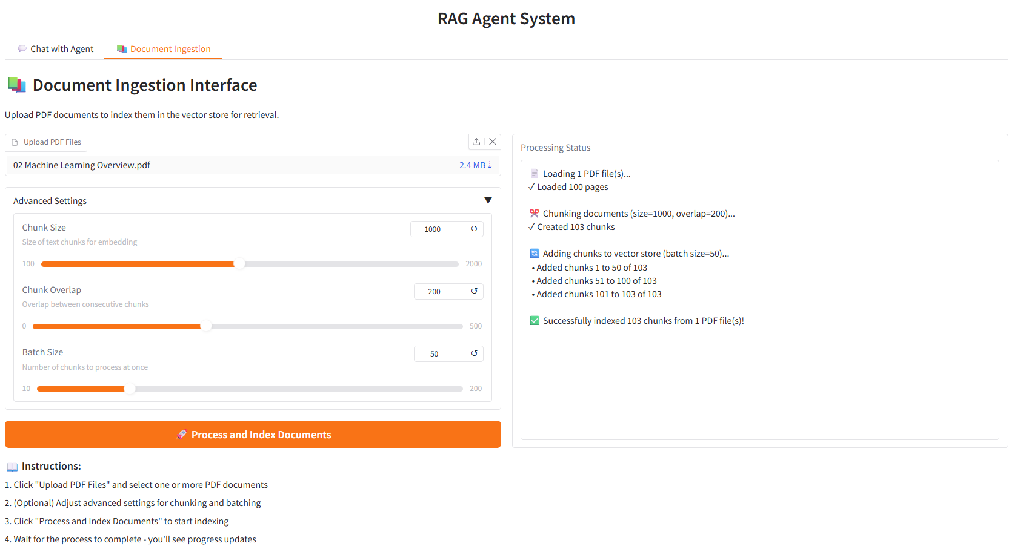Click the "Successfully indexed 103 chunks" message
The width and height of the screenshot is (1026, 549).
click(x=637, y=321)
